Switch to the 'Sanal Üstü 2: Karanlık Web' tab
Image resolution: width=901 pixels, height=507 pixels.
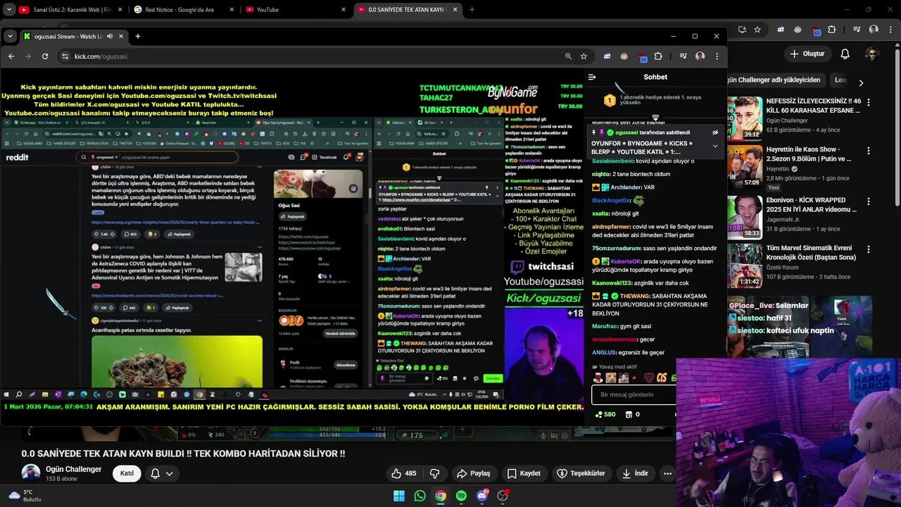70,10
